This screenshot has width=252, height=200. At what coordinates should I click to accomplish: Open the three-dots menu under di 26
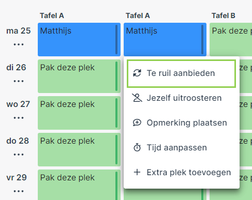coord(19,81)
